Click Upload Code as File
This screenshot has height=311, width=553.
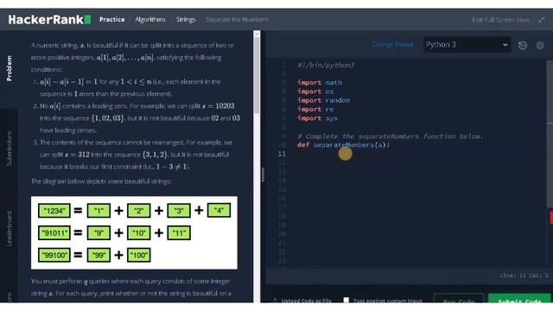tap(302, 301)
